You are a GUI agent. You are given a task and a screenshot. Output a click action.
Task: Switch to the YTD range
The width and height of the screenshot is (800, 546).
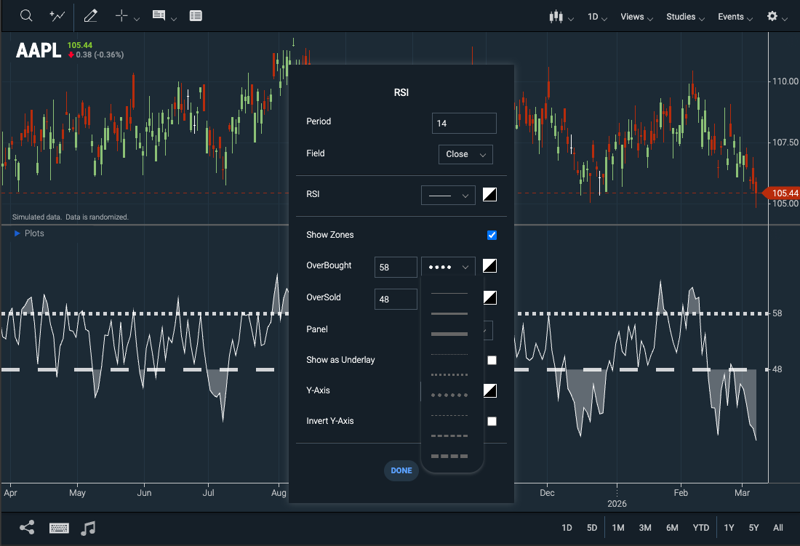click(x=700, y=527)
